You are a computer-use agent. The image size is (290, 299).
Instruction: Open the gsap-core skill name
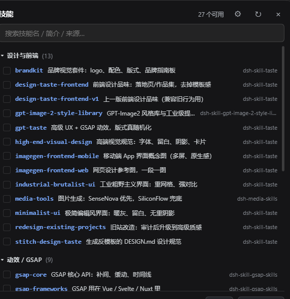(31, 275)
